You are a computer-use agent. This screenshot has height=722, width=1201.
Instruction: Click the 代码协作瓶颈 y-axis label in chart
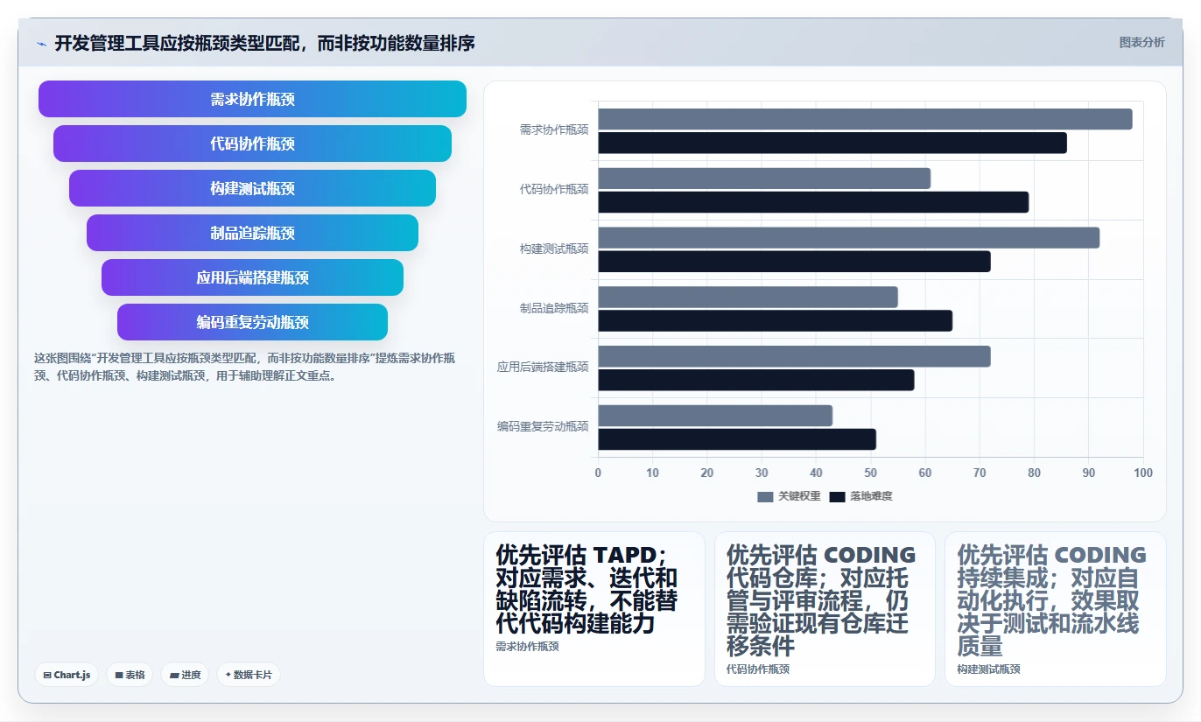pos(554,189)
